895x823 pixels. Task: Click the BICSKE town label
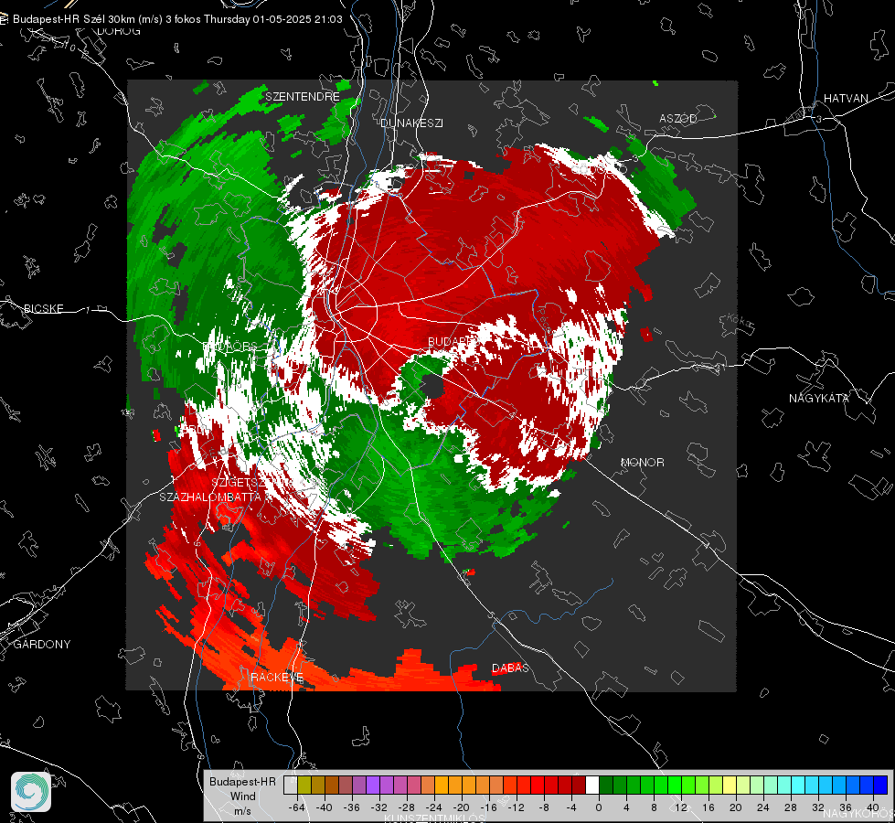(x=44, y=308)
